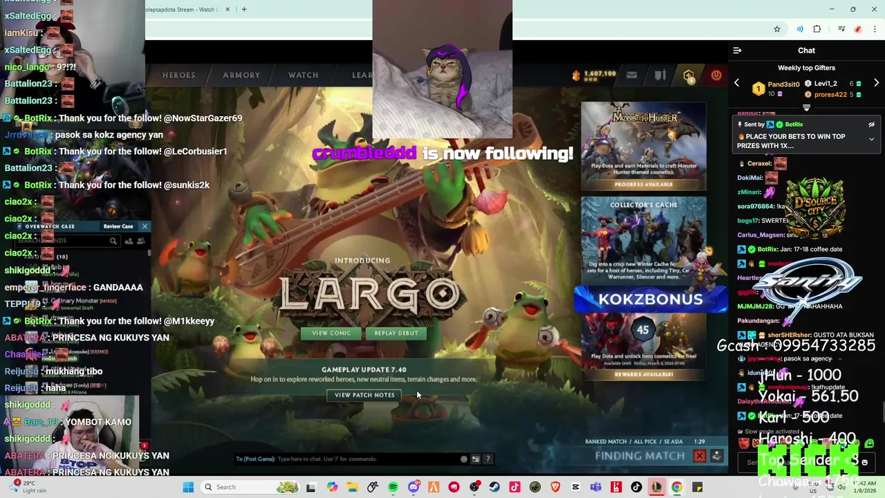Viewport: 885px width, 498px height.
Task: Open Brave browser from the taskbar
Action: click(555, 487)
